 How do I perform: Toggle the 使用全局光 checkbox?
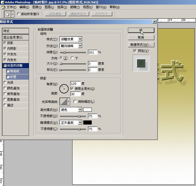[x=72, y=88]
